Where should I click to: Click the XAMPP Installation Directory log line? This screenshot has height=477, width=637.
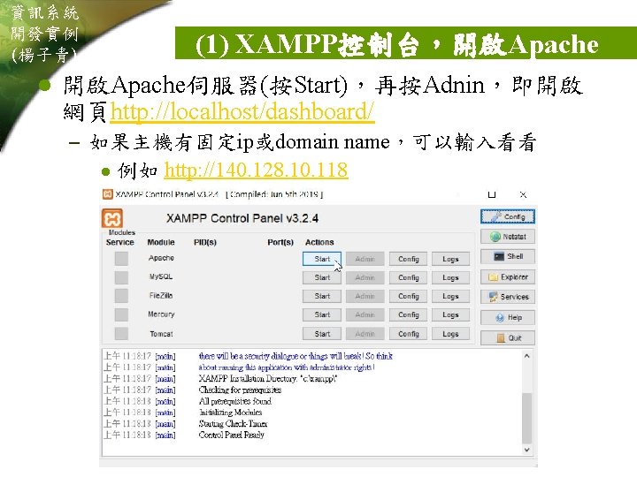(x=268, y=378)
